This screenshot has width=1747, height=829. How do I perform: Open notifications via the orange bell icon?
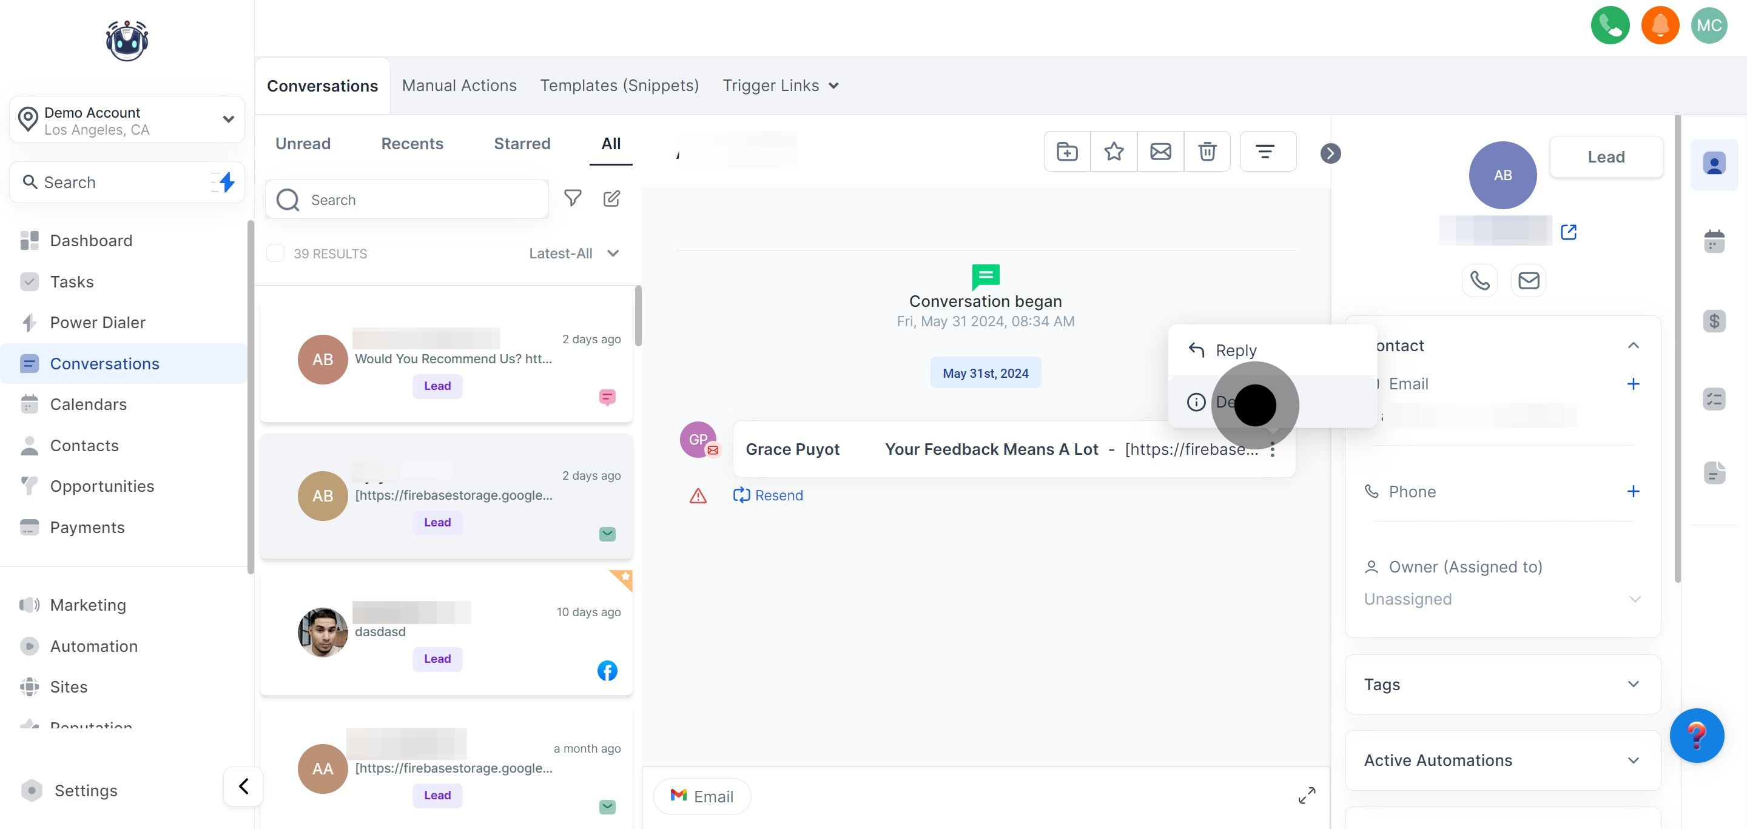(x=1660, y=25)
